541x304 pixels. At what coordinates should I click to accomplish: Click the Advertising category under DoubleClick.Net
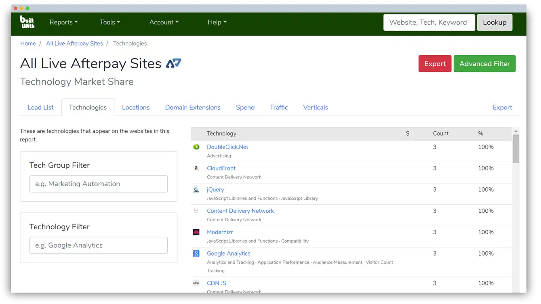click(x=219, y=156)
